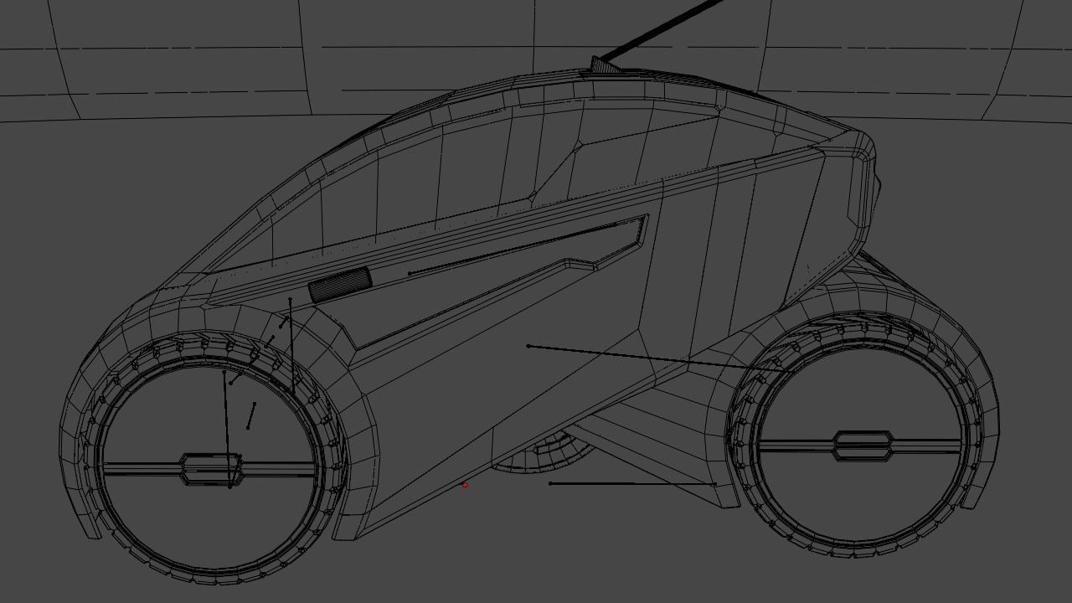Select the hatched door handle on car side
The image size is (1072, 603).
[x=340, y=285]
